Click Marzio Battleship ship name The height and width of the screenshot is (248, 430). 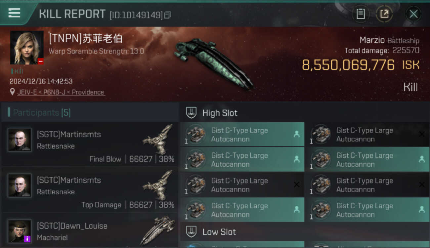coord(389,41)
